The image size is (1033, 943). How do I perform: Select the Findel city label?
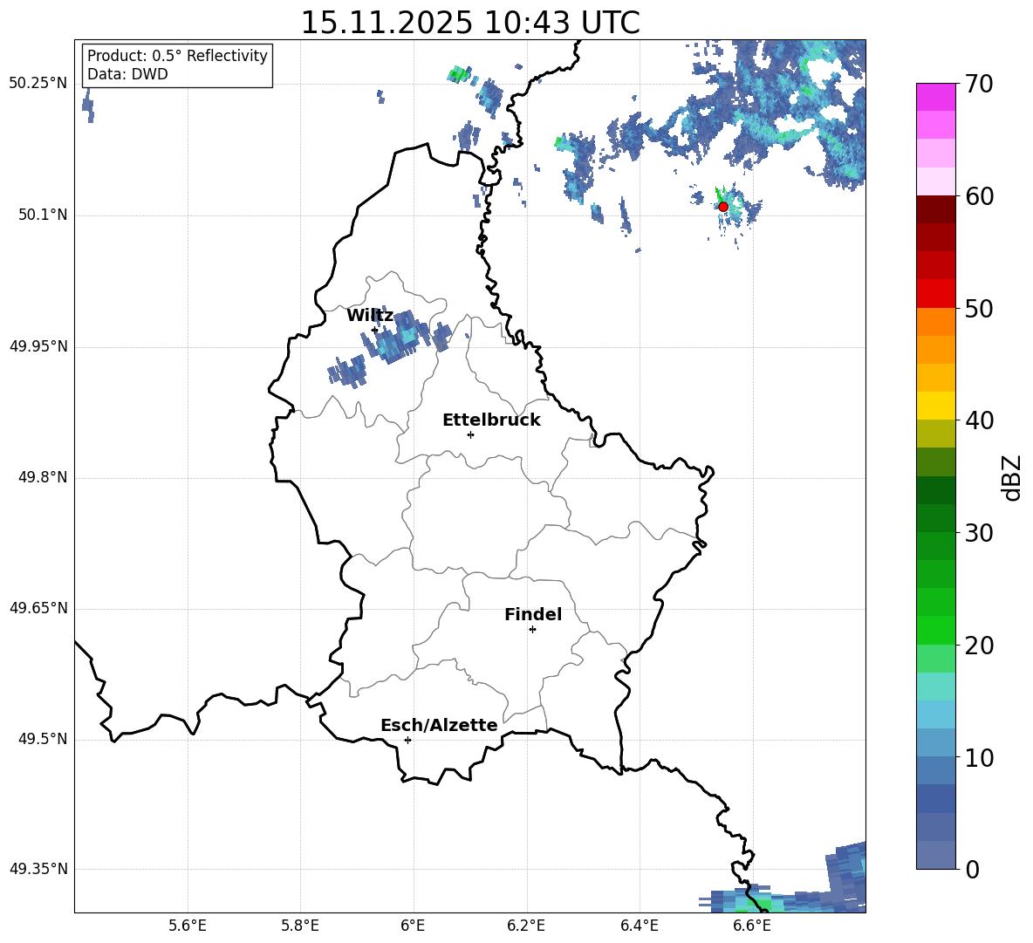pyautogui.click(x=532, y=615)
